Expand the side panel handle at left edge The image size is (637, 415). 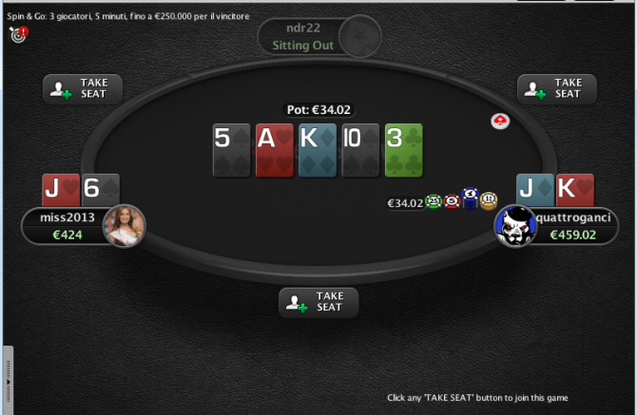coord(8,381)
